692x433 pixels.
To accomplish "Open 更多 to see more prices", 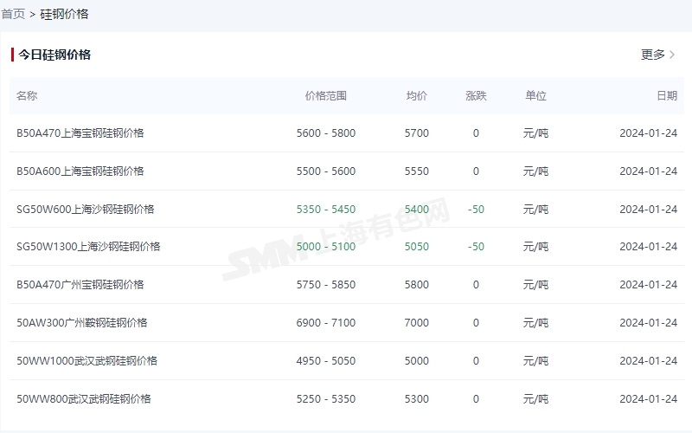I will point(653,55).
